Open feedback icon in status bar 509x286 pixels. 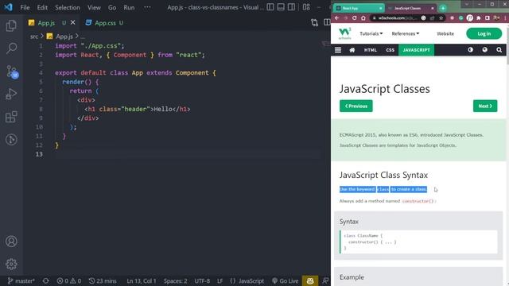tap(325, 280)
